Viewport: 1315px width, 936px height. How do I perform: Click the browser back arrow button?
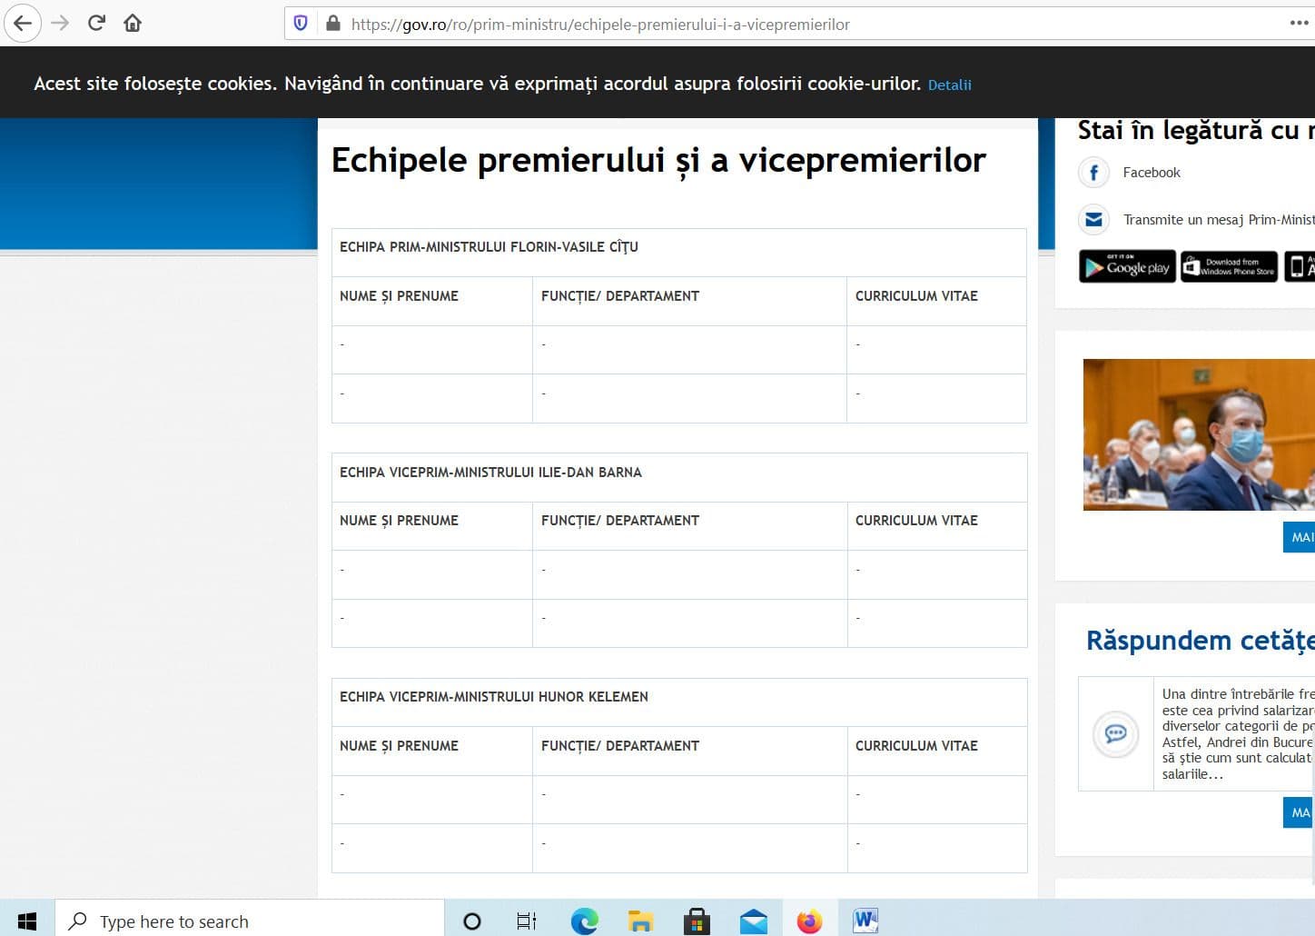[x=23, y=24]
